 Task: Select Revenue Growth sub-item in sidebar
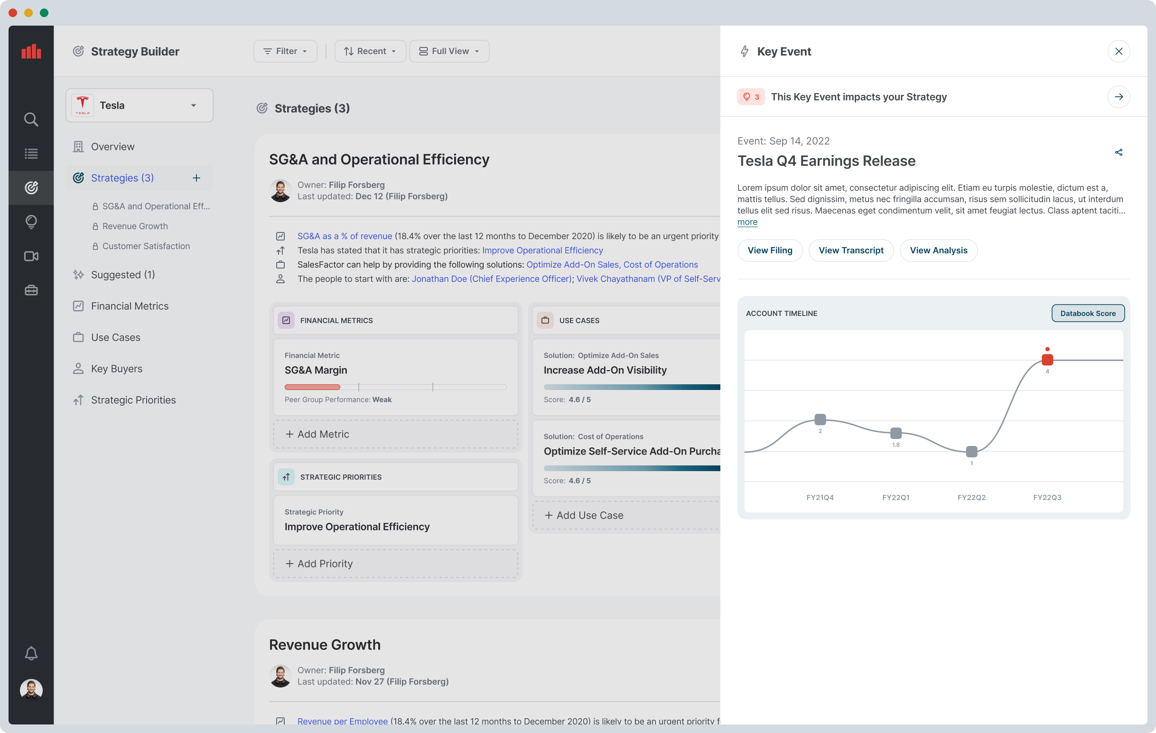tap(130, 226)
